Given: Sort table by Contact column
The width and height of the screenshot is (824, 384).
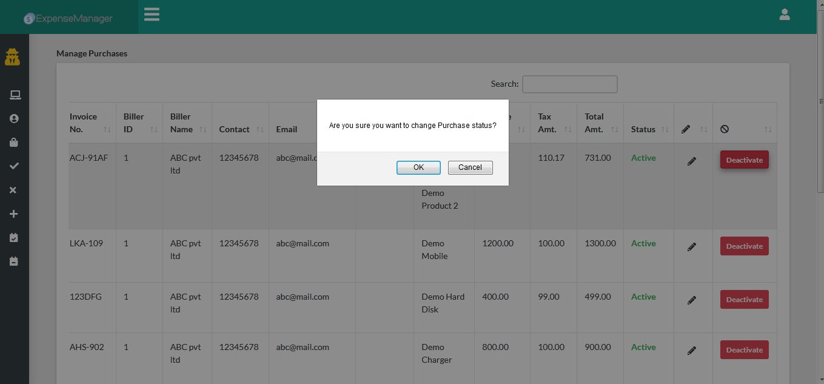Looking at the screenshot, I should click(x=241, y=123).
